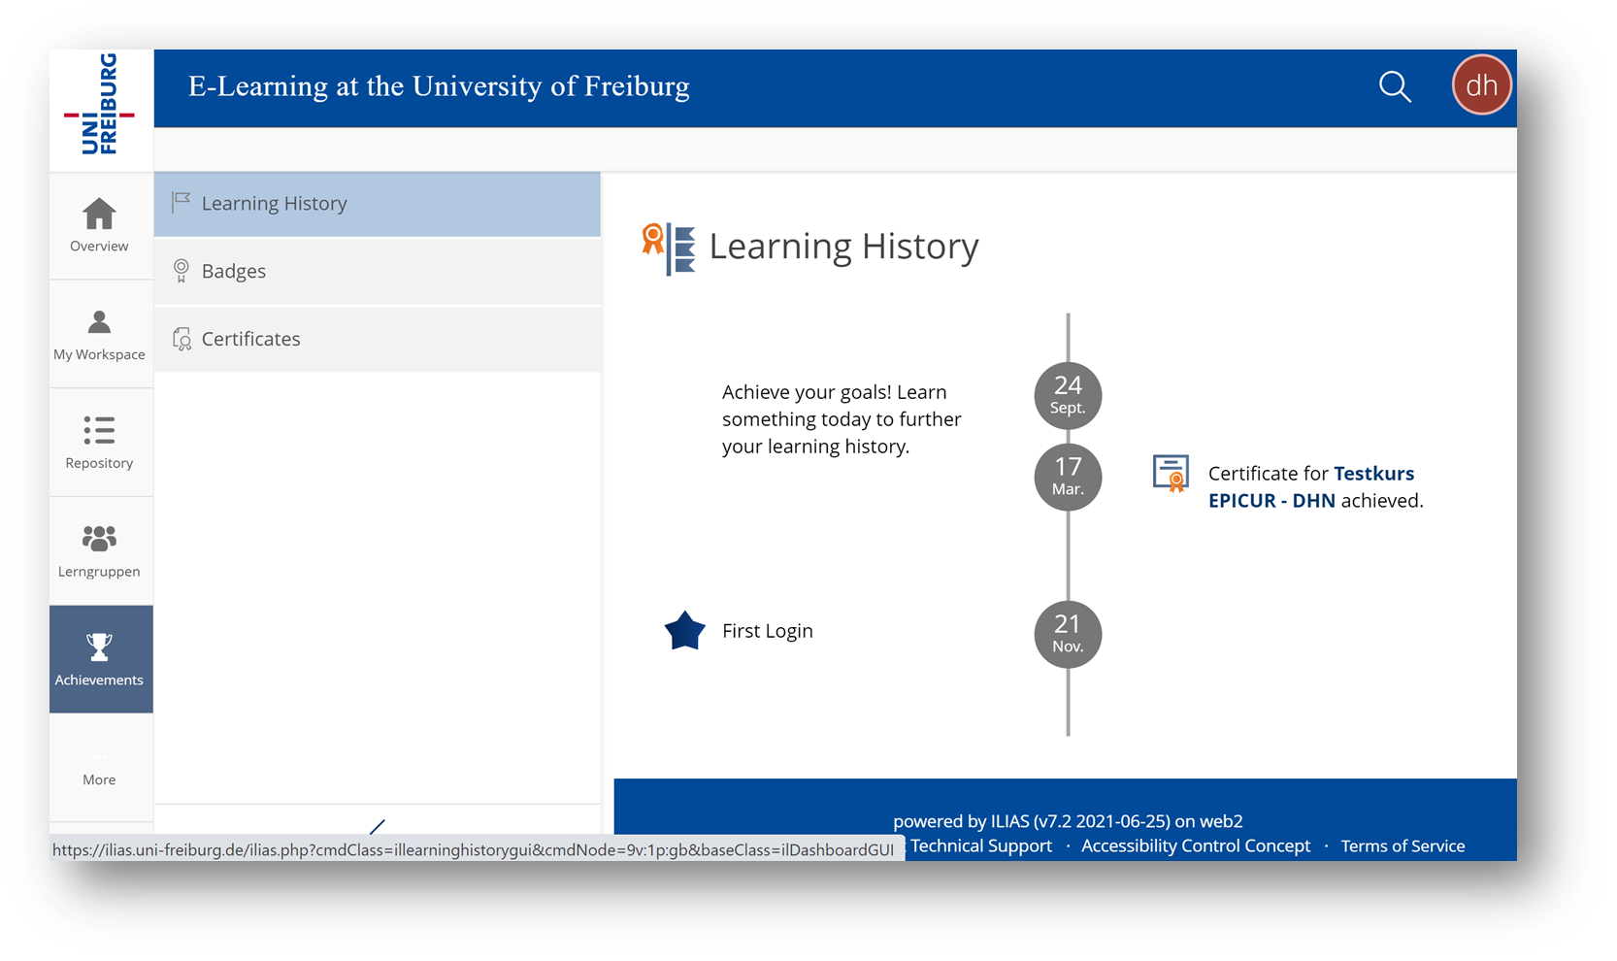Open the Terms of Service link

pyautogui.click(x=1402, y=845)
